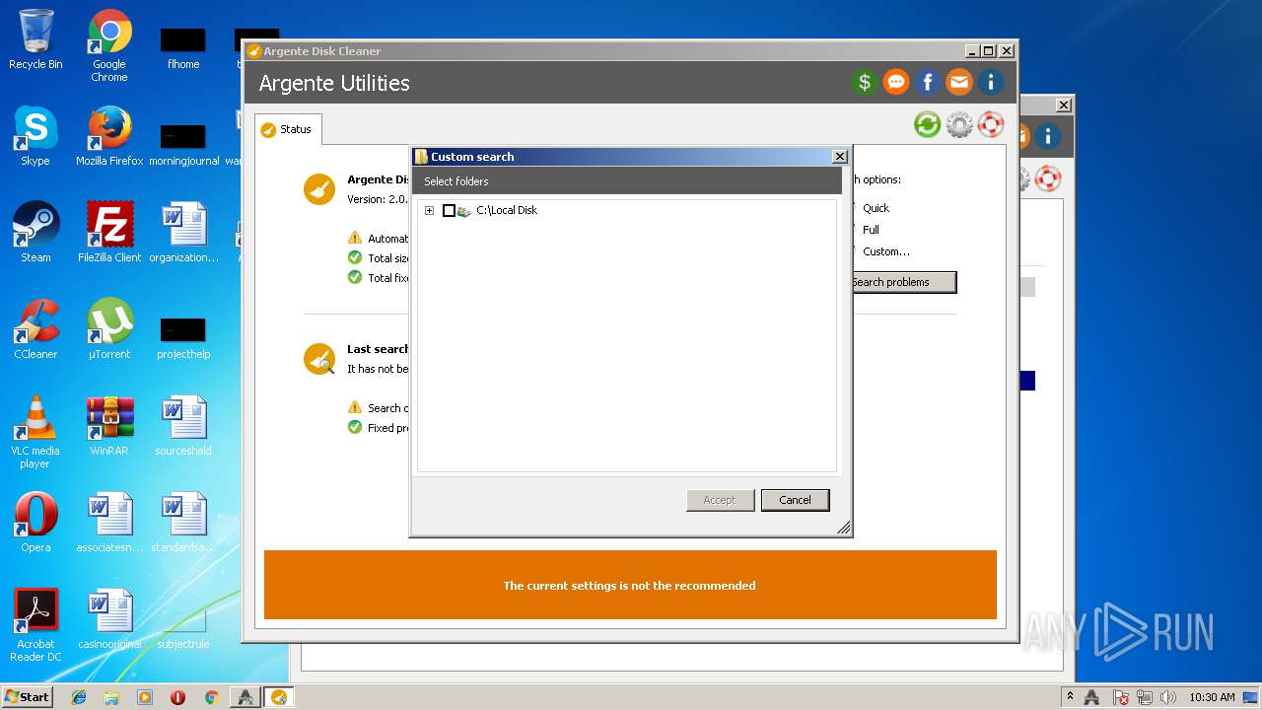Open the orange chat bubble feedback icon
The width and height of the screenshot is (1262, 710).
tap(896, 82)
